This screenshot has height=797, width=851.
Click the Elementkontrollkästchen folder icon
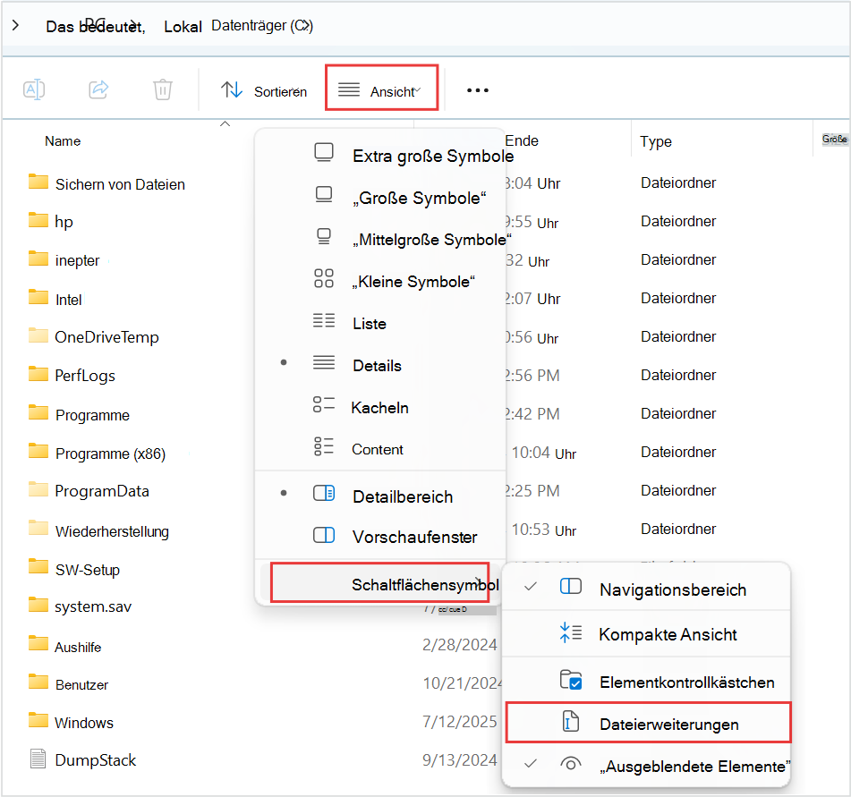[x=570, y=679]
